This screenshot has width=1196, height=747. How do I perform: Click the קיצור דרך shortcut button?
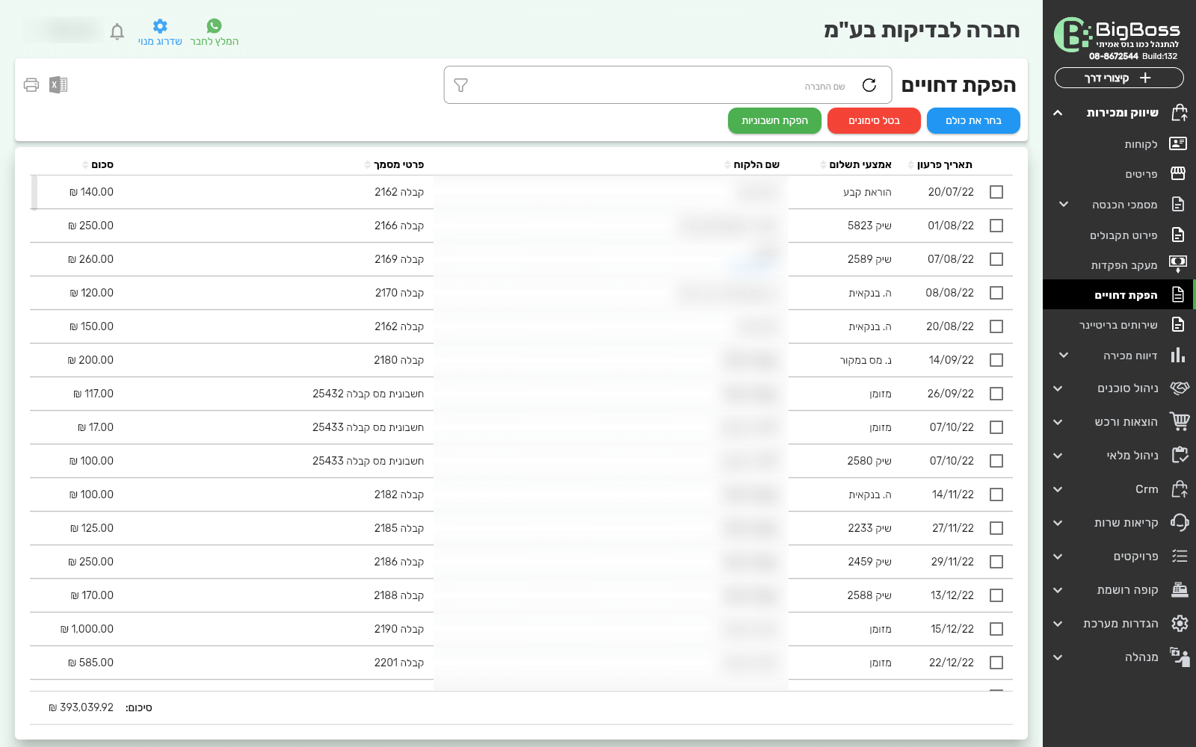tap(1119, 78)
